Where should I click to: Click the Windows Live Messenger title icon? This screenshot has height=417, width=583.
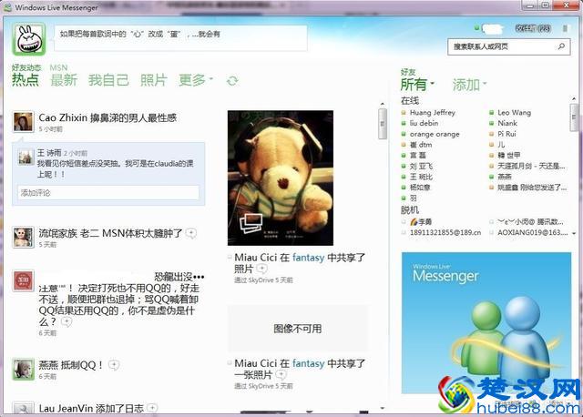7,7
